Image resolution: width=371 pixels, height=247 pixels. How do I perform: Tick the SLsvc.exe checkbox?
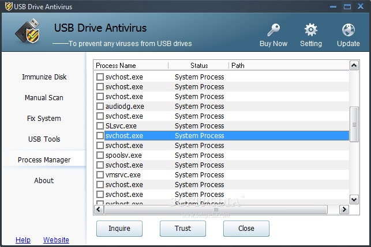(x=100, y=126)
